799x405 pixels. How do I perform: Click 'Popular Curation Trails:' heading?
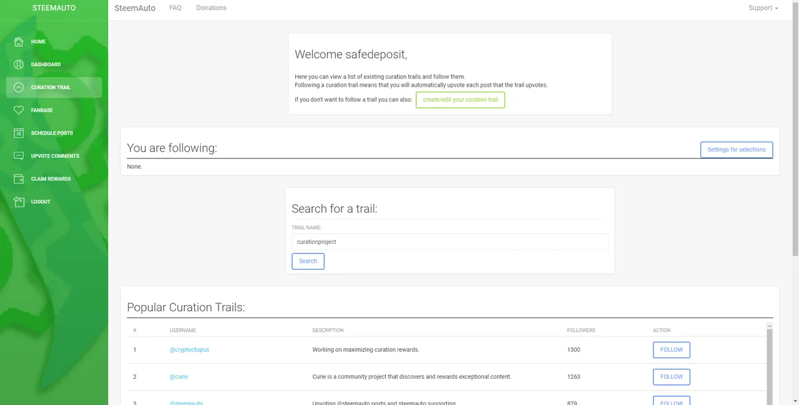pyautogui.click(x=186, y=307)
